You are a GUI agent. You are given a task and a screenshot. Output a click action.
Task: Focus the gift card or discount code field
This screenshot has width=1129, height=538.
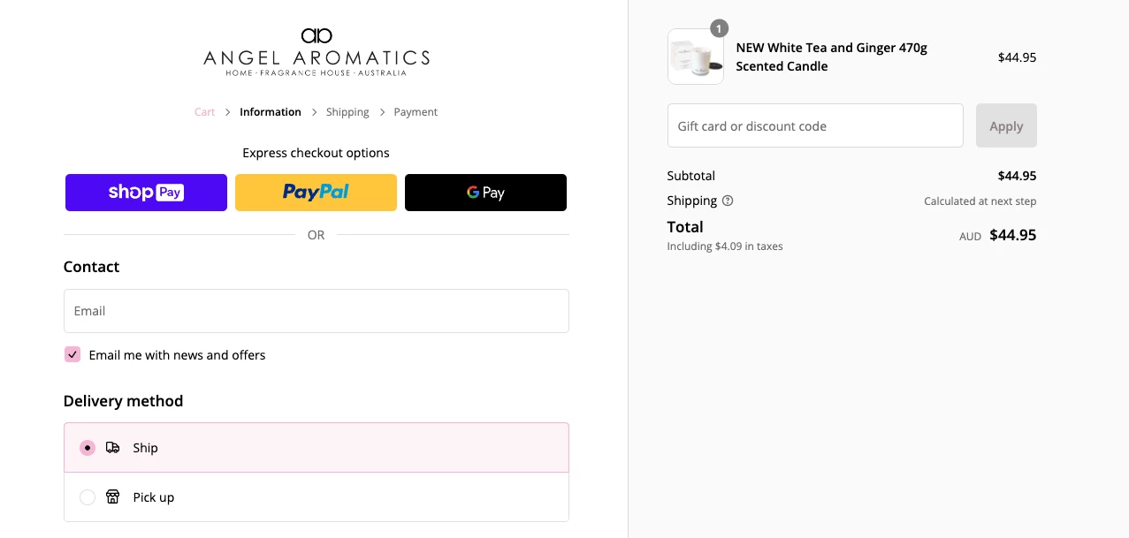[814, 125]
